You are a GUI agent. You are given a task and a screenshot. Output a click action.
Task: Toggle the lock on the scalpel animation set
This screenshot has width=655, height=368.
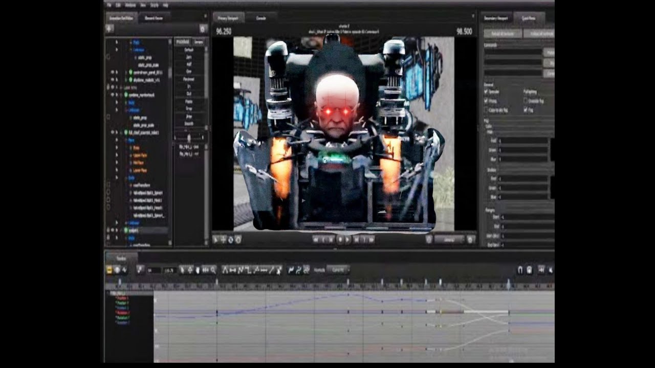click(x=107, y=231)
